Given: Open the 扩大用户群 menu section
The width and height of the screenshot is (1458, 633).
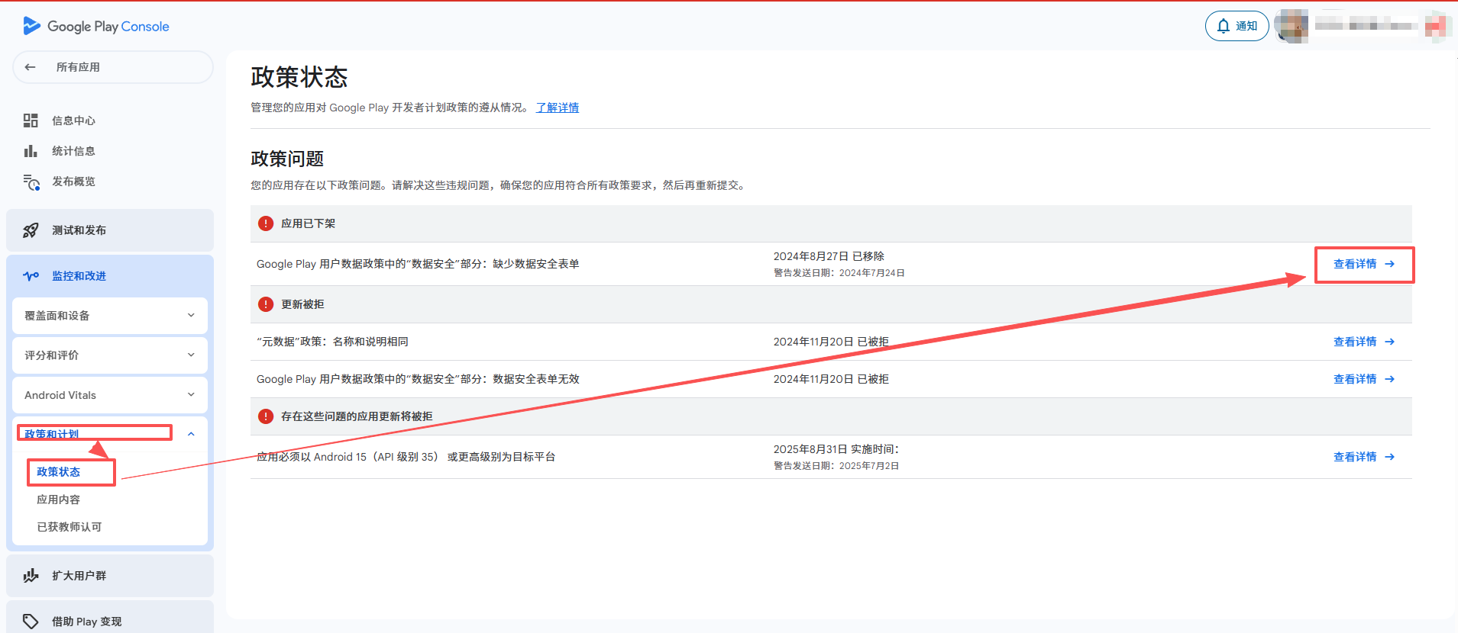Looking at the screenshot, I should pos(110,576).
